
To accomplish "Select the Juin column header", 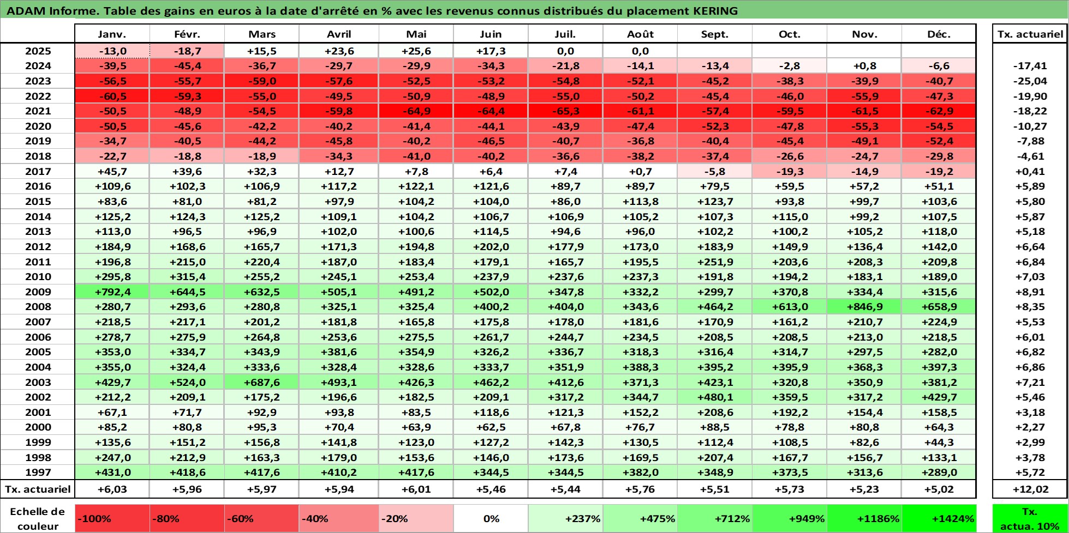I will coord(491,34).
